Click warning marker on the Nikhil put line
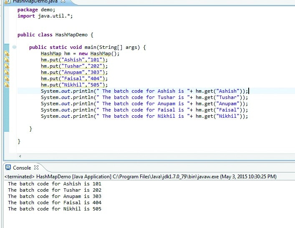Screen dimensions: 295x228 pos(7,85)
